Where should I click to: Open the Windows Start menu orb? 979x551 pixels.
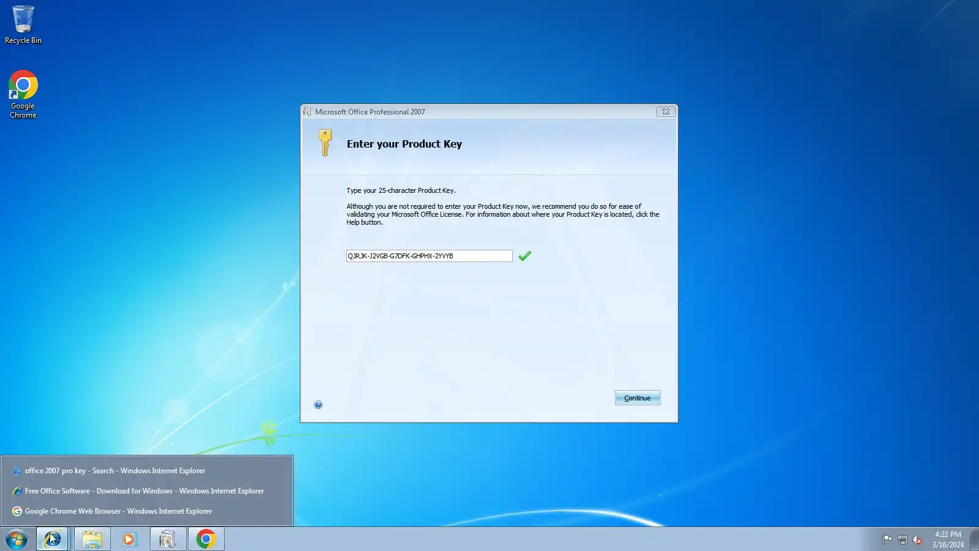[17, 539]
